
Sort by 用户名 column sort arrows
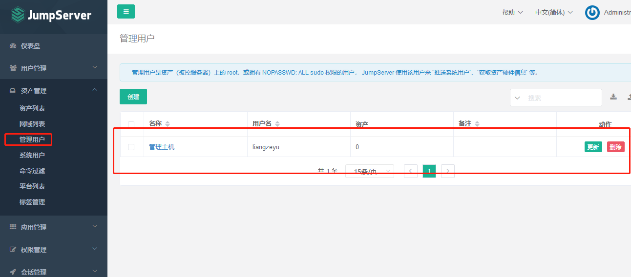pyautogui.click(x=277, y=124)
